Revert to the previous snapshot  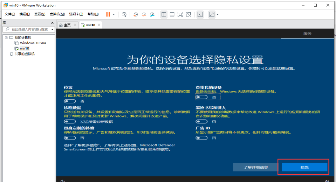pos(144,14)
